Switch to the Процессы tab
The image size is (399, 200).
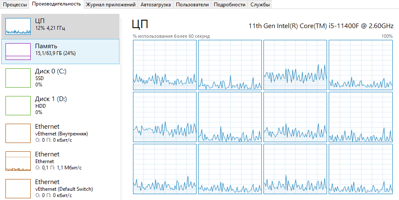[15, 5]
